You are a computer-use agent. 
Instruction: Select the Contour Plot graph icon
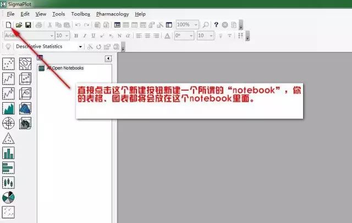pyautogui.click(x=25, y=64)
